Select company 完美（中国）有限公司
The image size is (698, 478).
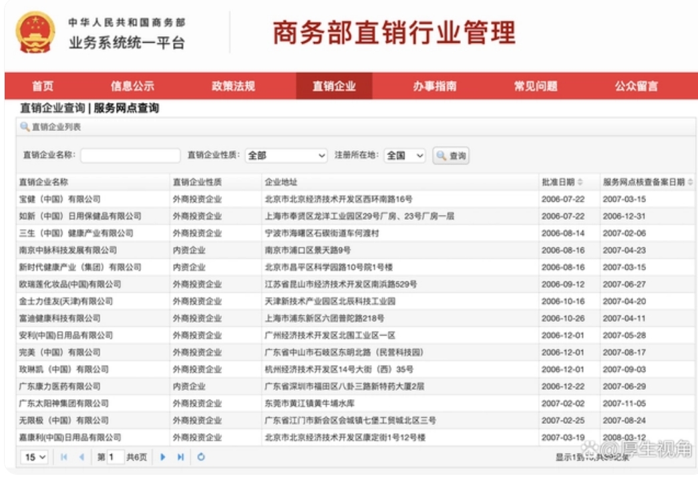[59, 352]
